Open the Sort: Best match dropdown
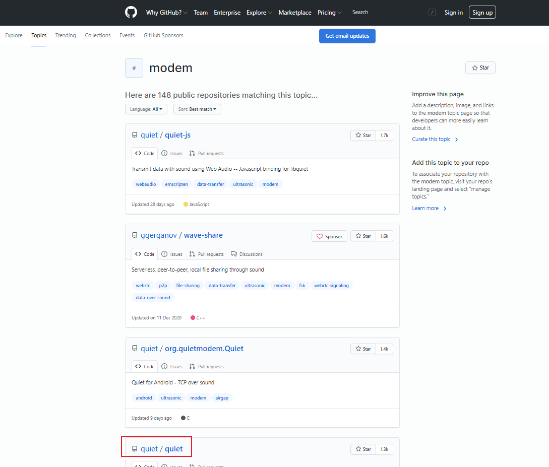Screen dimensions: 549x467 click(197, 109)
